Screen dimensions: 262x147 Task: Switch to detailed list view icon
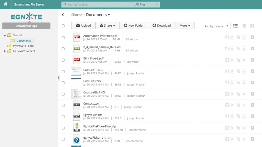pos(235,26)
